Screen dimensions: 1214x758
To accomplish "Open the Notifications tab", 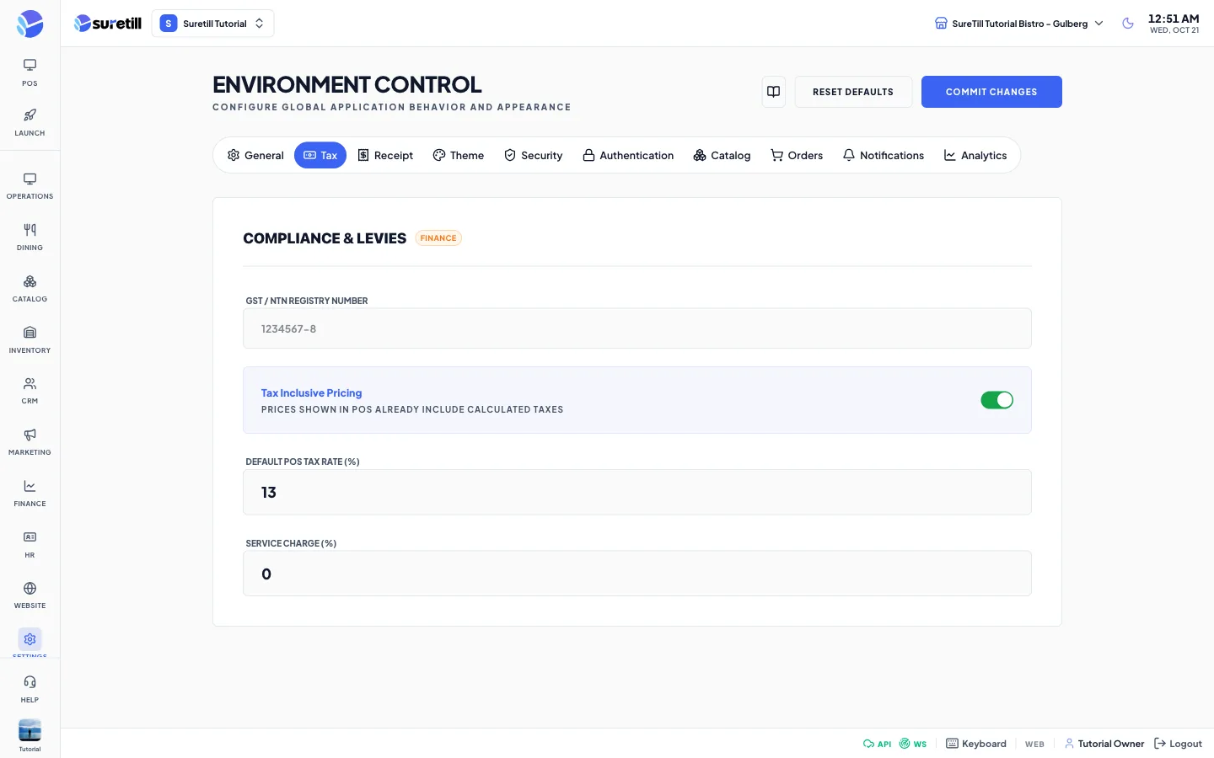I will point(884,155).
